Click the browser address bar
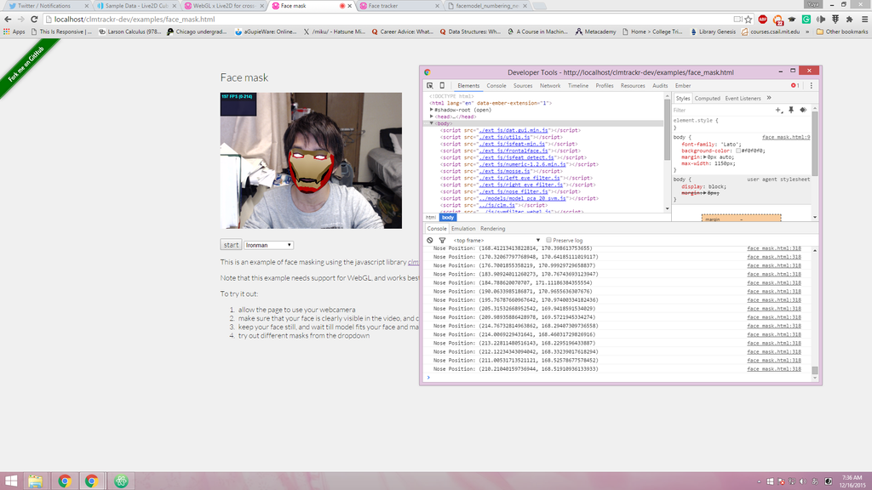The height and width of the screenshot is (490, 872). (x=389, y=19)
